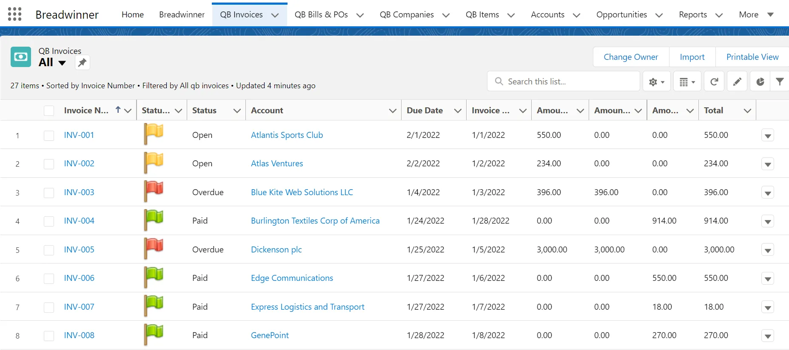Click the yellow flag for INV-001
The height and width of the screenshot is (350, 789).
(154, 134)
